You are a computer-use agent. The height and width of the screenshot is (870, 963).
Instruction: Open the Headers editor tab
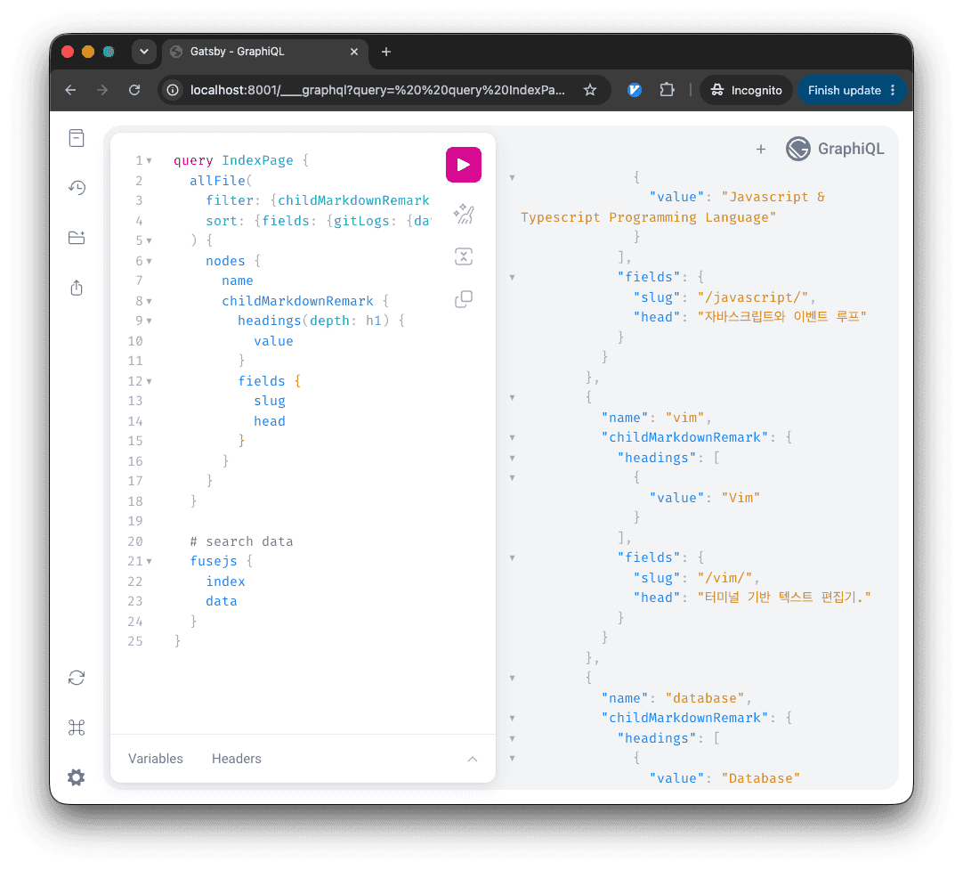point(237,759)
